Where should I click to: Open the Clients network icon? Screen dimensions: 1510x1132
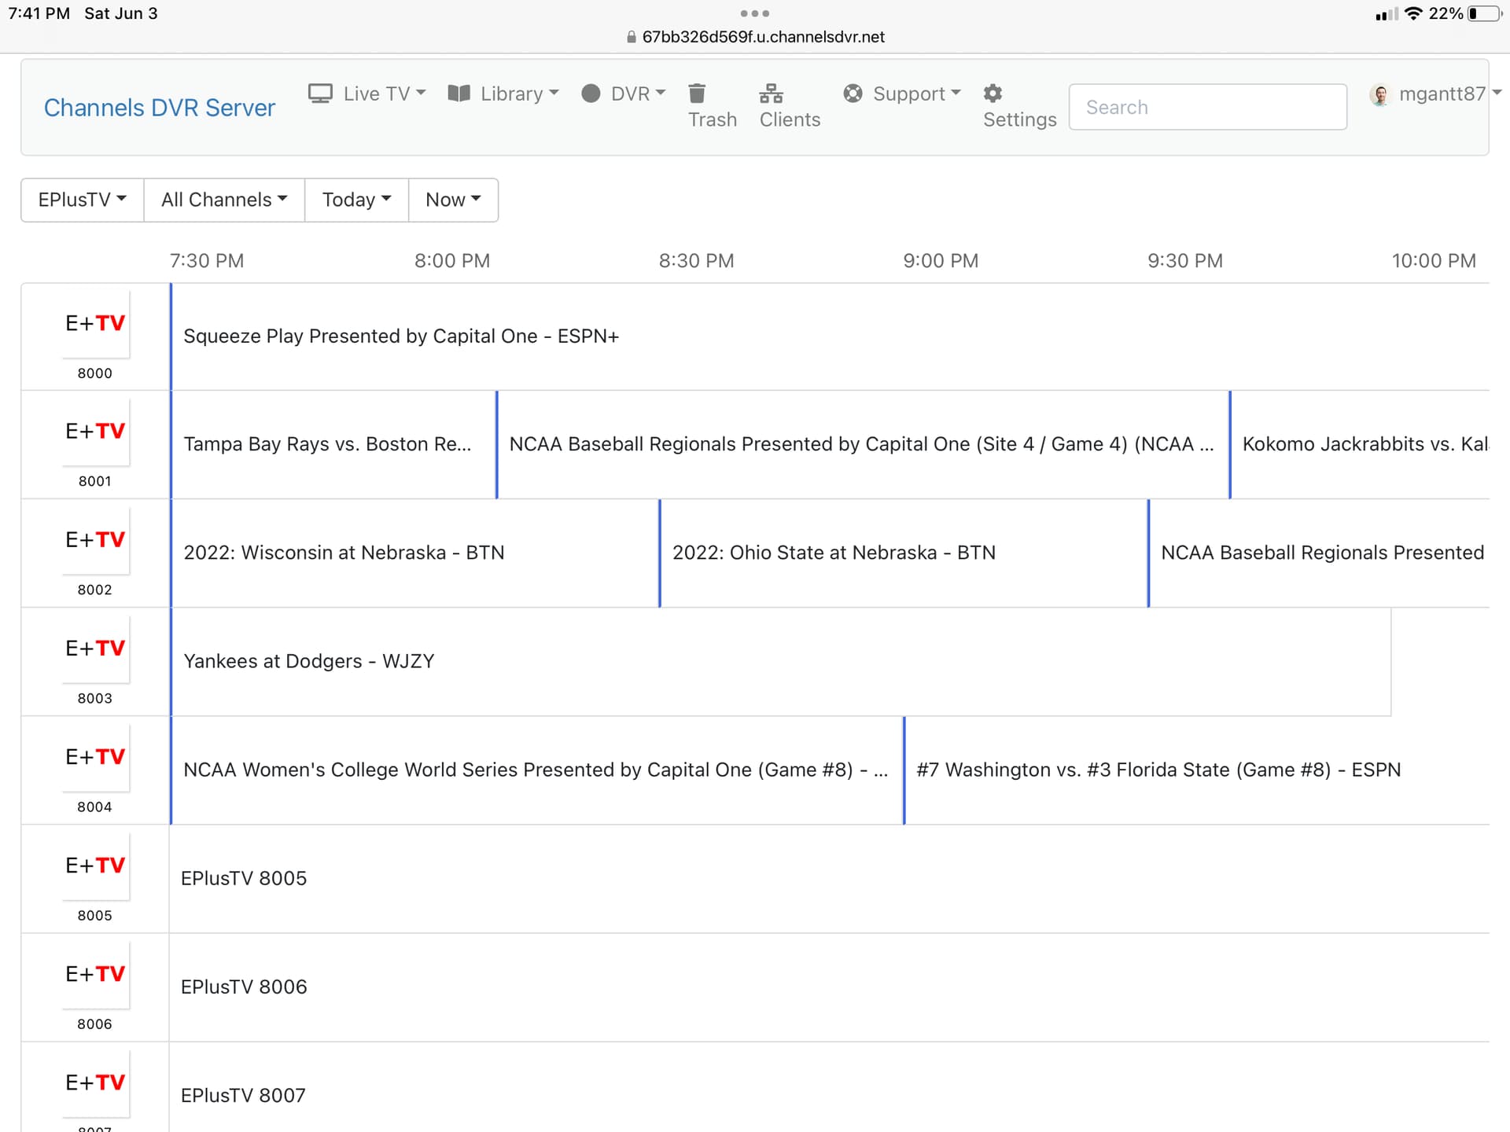coord(771,94)
